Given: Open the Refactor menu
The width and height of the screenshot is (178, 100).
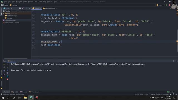Looking at the screenshot, I should click(x=31, y=2).
